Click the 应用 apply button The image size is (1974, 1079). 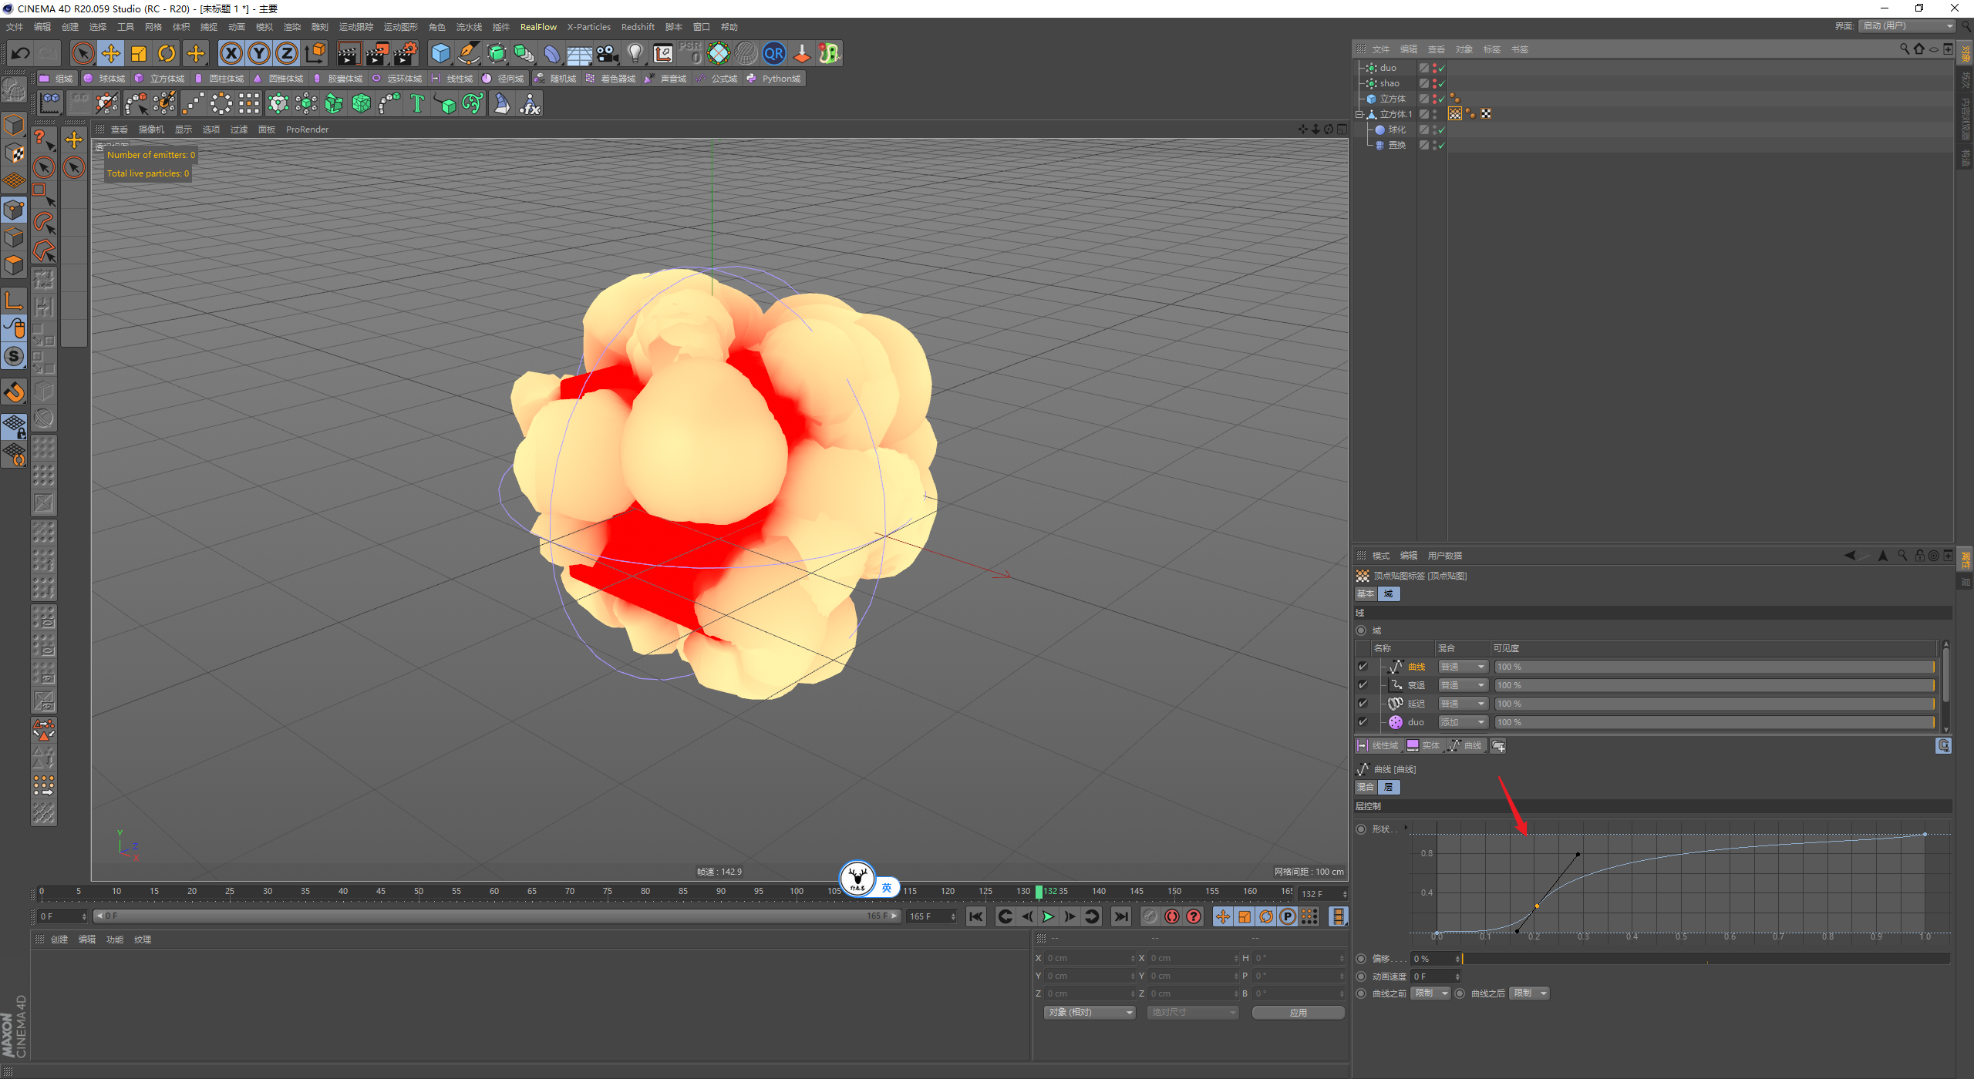tap(1299, 1013)
